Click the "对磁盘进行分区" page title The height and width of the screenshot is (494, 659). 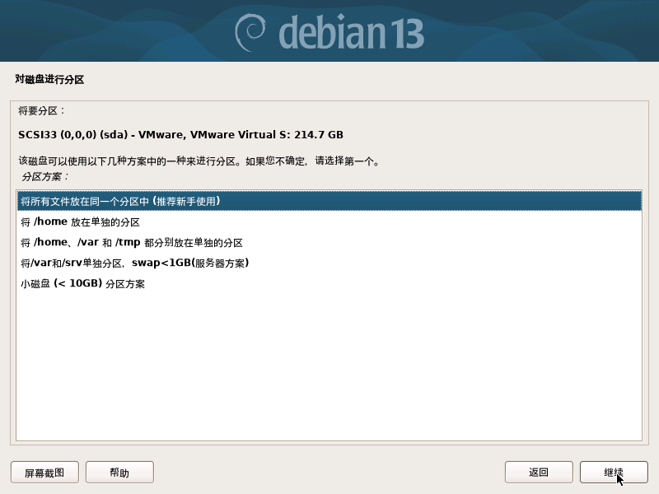(x=49, y=79)
